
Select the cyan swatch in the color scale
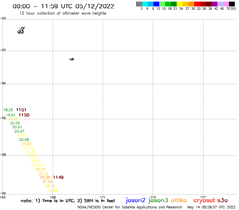(x=145, y=4)
